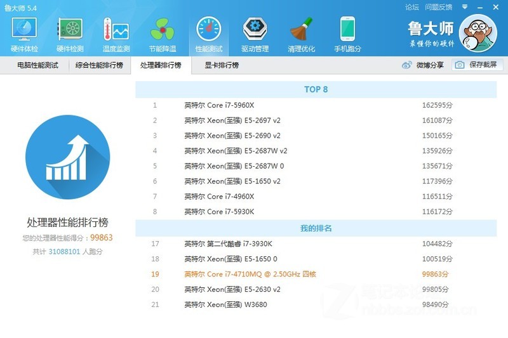Click the 我的排名 section header

pyautogui.click(x=316, y=228)
